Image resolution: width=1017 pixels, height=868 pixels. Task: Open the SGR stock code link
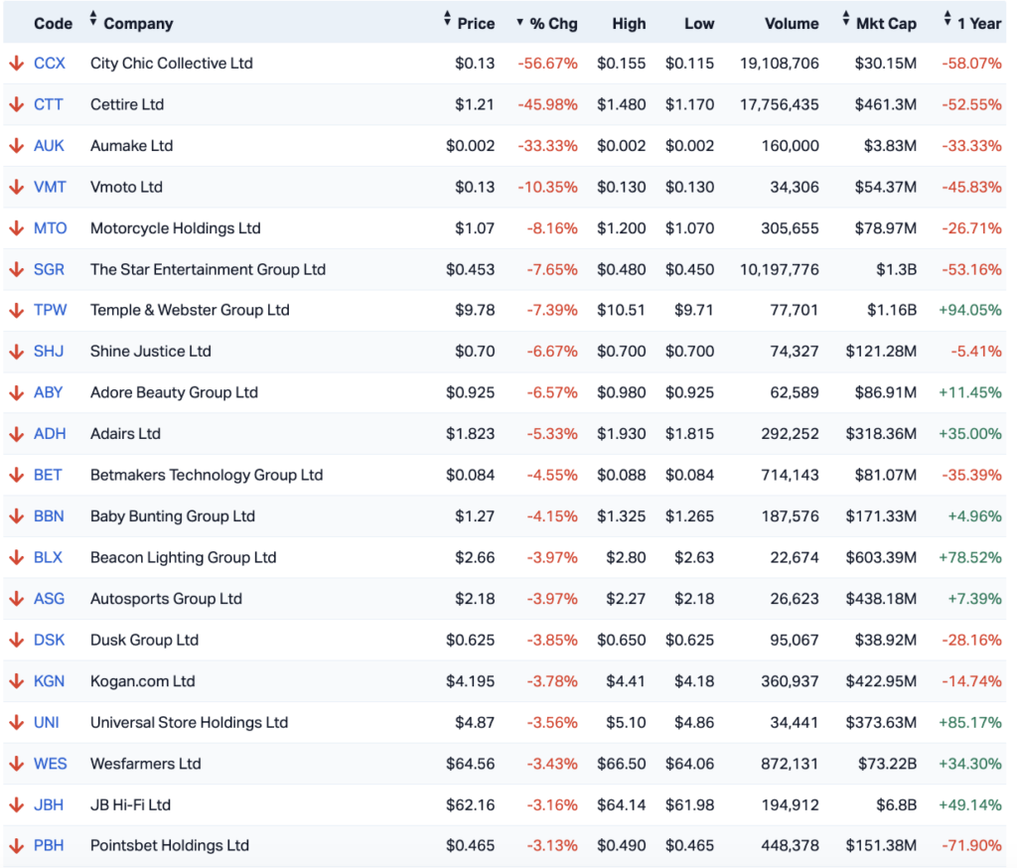[x=49, y=269]
